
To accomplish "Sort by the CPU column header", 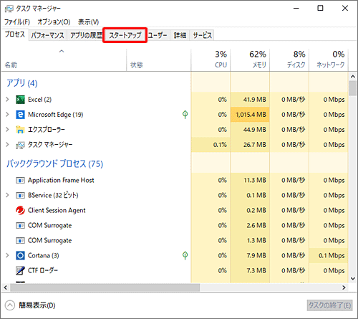I will tap(211, 60).
